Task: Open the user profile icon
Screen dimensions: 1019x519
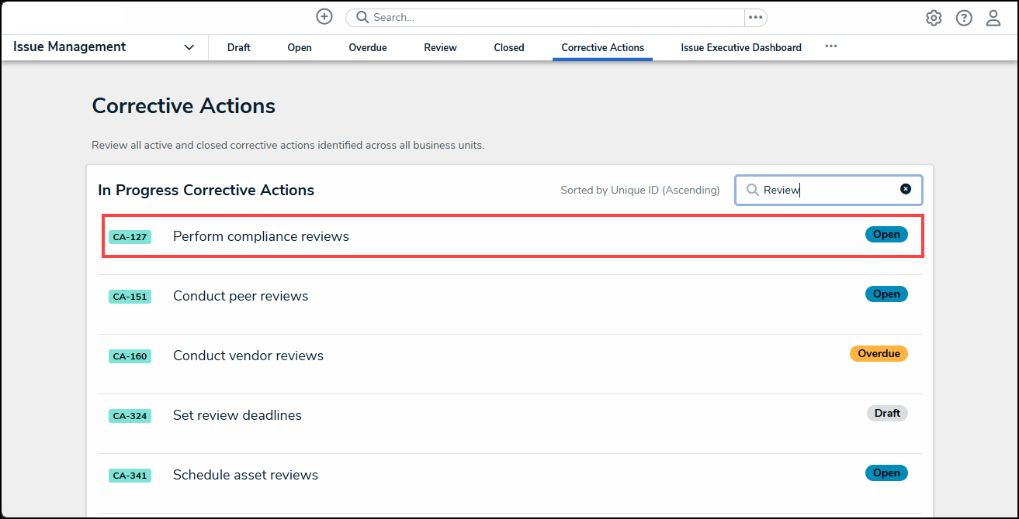Action: (993, 18)
